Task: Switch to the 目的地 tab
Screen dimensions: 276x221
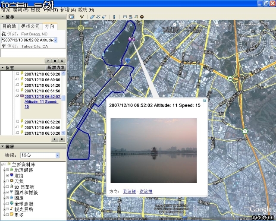Action: point(9,26)
